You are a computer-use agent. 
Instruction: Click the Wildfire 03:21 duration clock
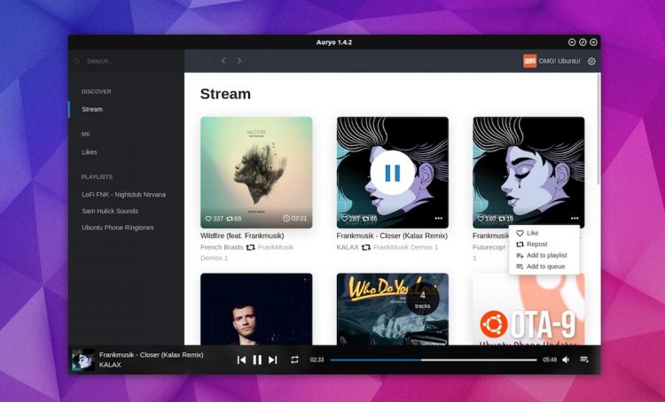pyautogui.click(x=286, y=218)
